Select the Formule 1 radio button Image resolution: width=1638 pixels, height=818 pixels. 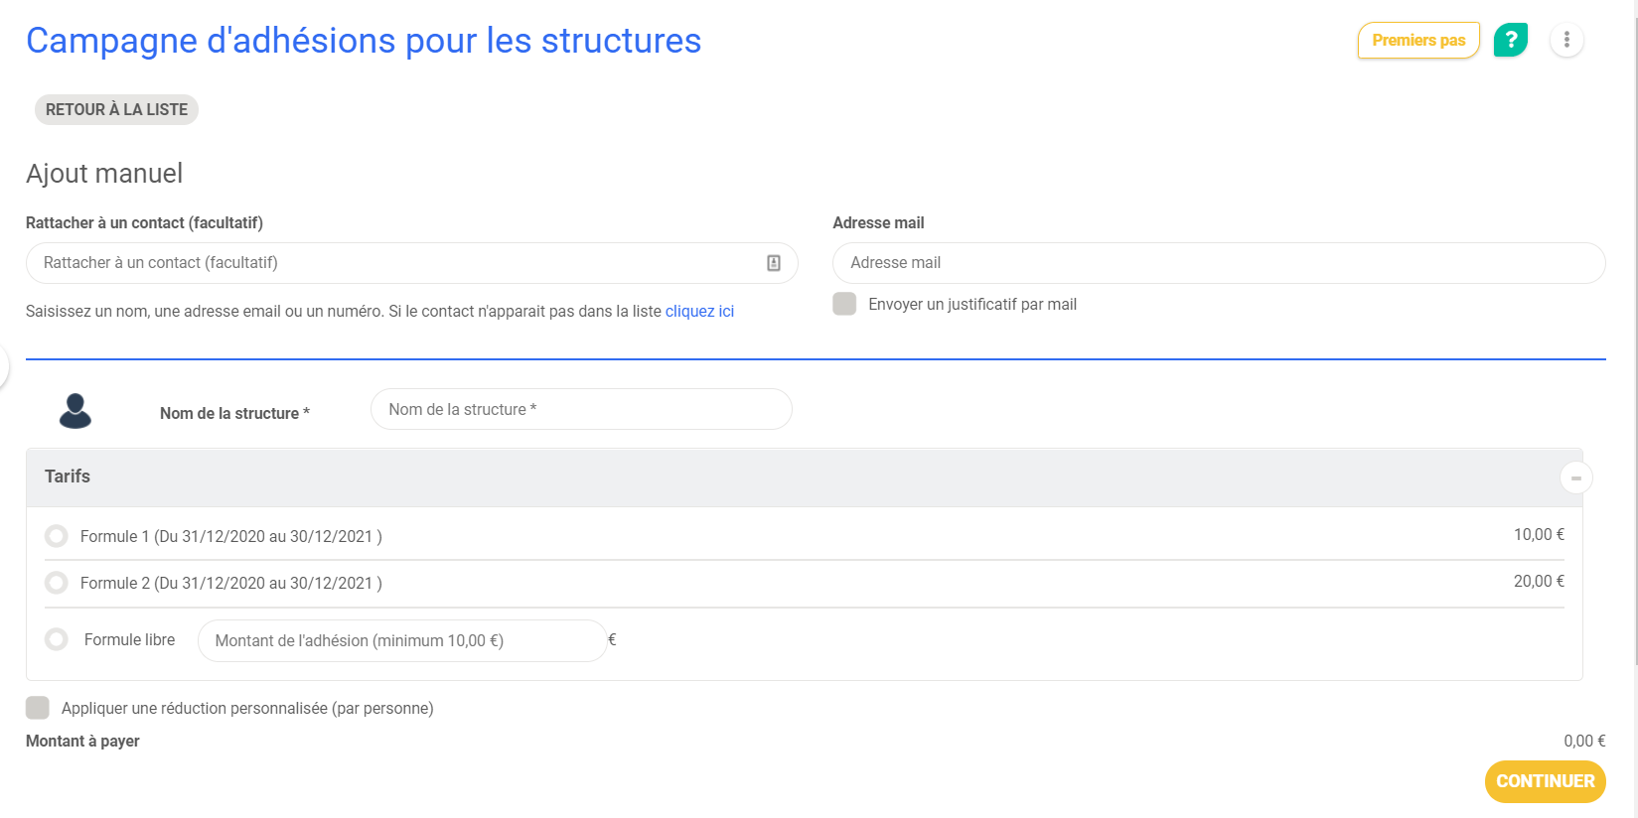point(57,536)
